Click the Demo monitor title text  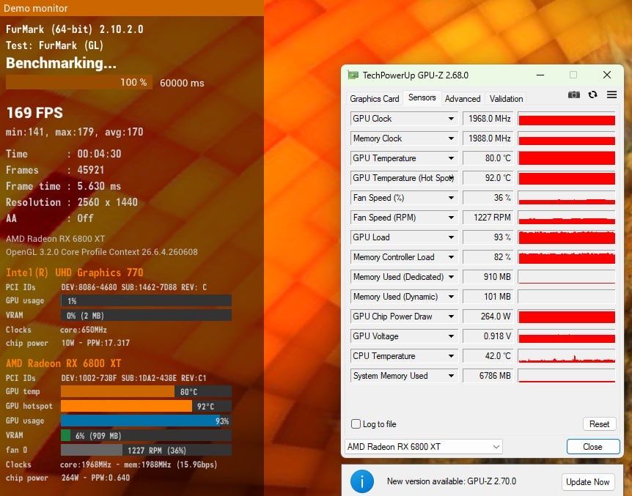click(x=35, y=8)
